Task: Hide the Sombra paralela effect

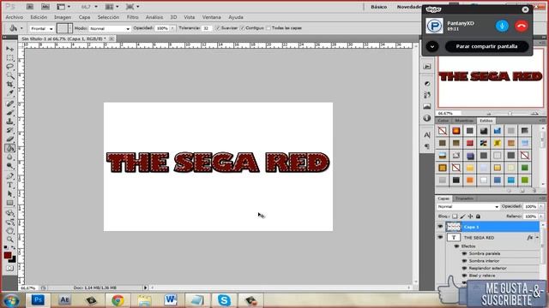Action: [x=464, y=253]
